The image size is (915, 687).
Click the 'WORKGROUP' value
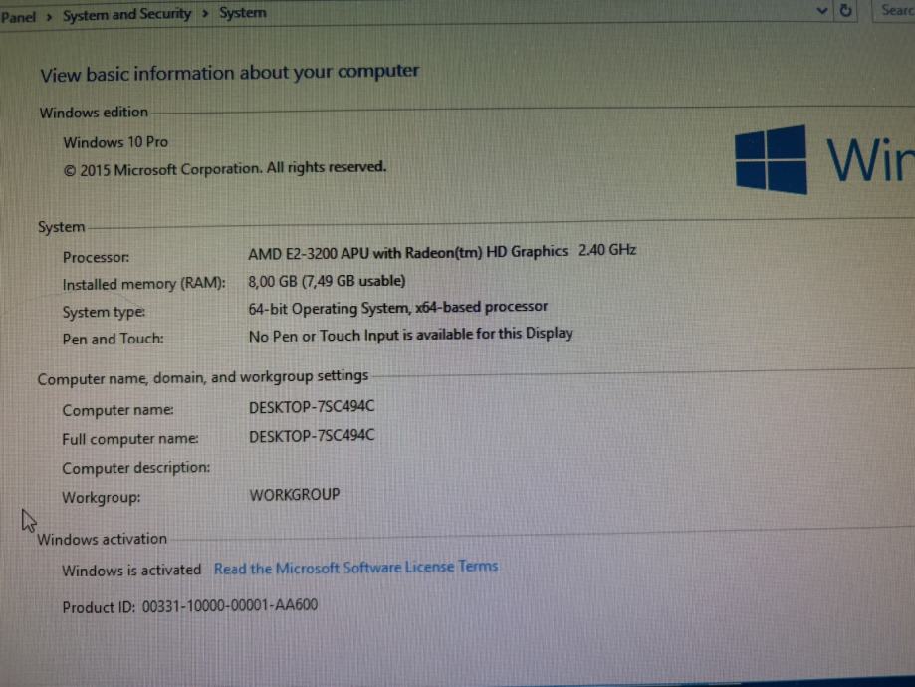tap(294, 495)
